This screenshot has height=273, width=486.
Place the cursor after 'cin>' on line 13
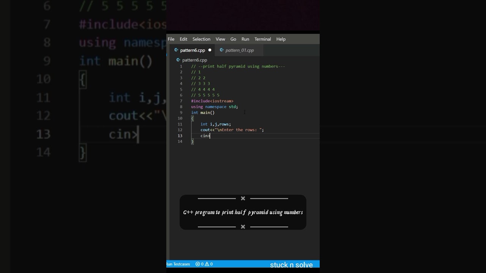(x=210, y=136)
